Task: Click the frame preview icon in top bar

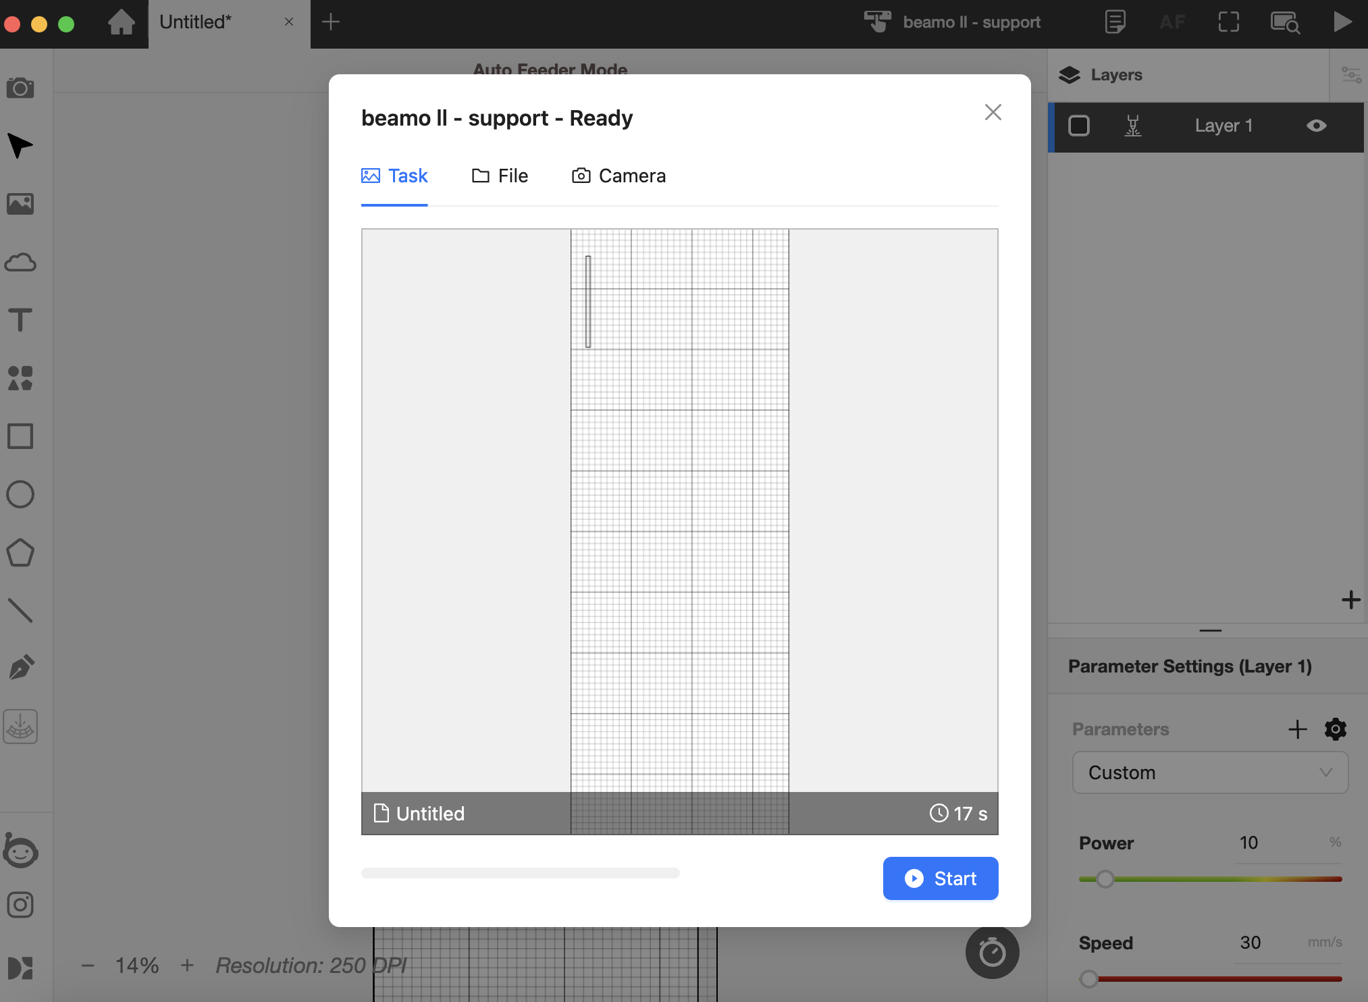Action: click(x=1229, y=22)
